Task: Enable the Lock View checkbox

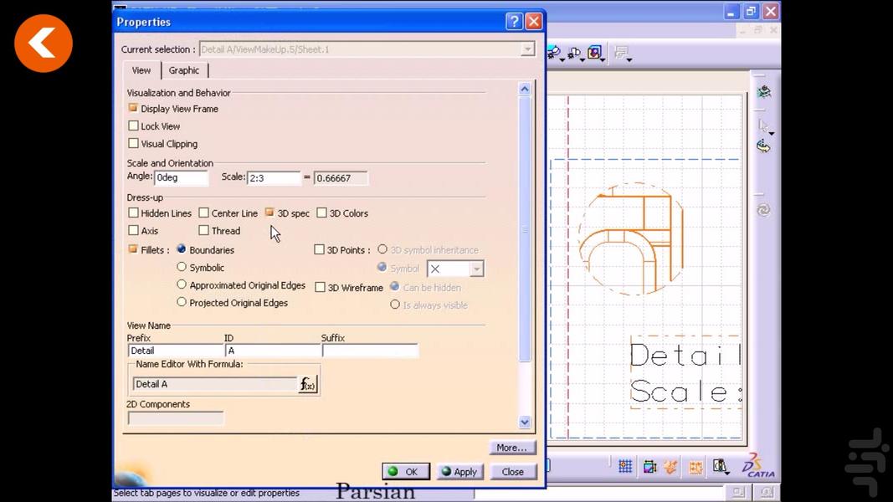Action: [x=134, y=125]
